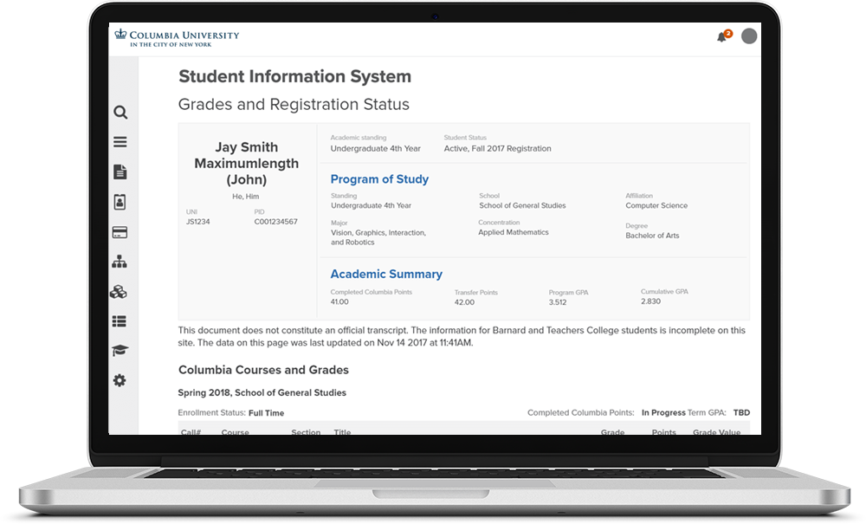
Task: Click the gray user avatar circle
Action: pyautogui.click(x=749, y=36)
